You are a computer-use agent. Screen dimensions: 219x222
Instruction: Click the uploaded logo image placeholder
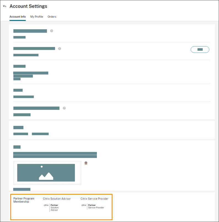tap(46, 173)
